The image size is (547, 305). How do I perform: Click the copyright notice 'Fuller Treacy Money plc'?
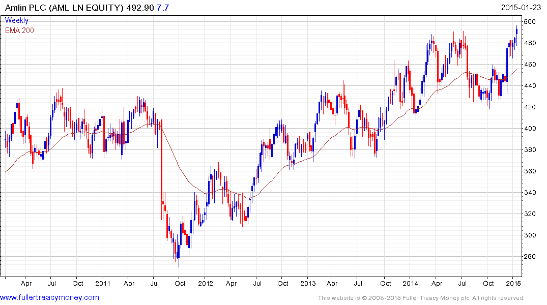point(436,298)
